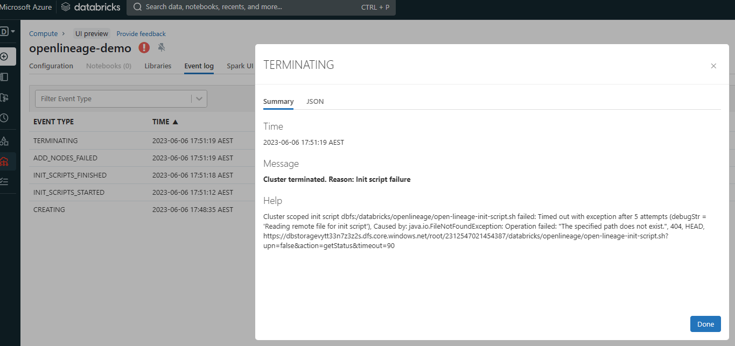This screenshot has width=735, height=346.
Task: Switch to the JSON tab in the panel
Action: pos(315,101)
